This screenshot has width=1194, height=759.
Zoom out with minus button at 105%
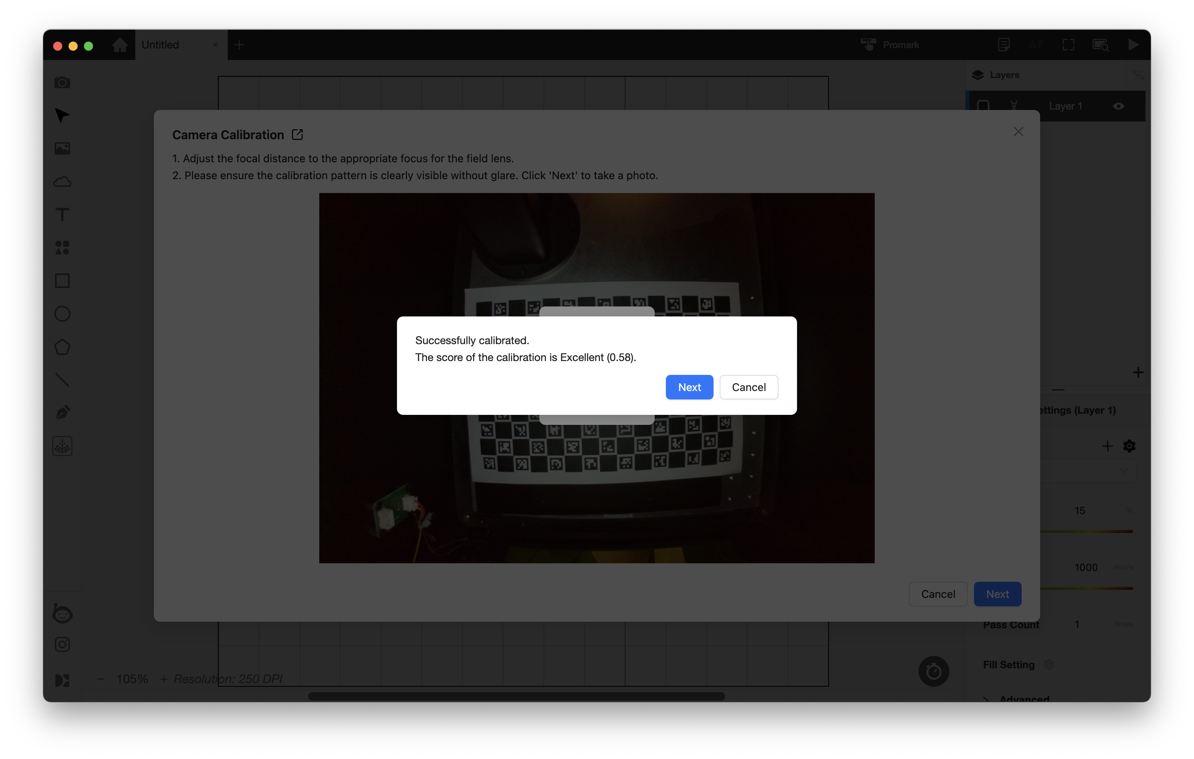[101, 679]
